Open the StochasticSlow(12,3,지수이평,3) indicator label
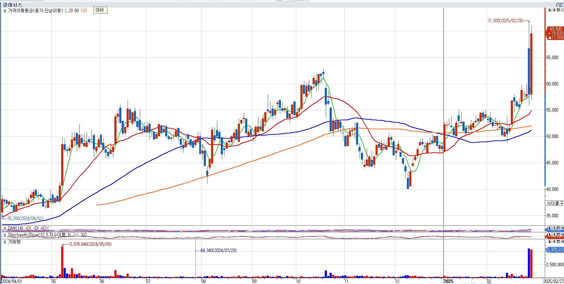The width and height of the screenshot is (564, 284). click(x=39, y=235)
